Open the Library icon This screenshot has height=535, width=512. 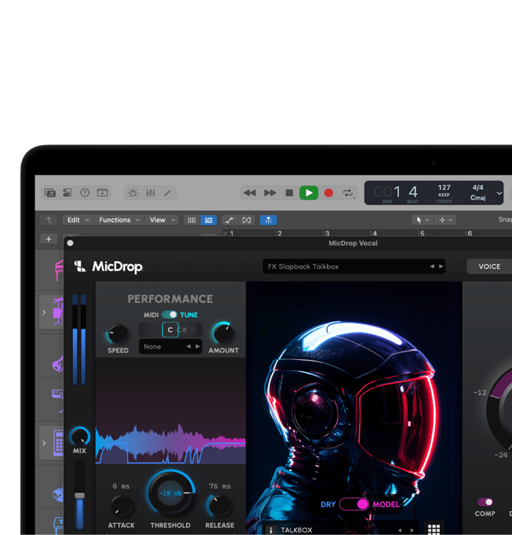click(50, 193)
